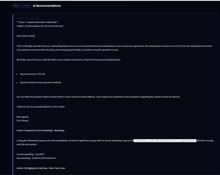Click the 'Dear [Client Name],' greeting
The image size is (220, 175).
click(26, 36)
